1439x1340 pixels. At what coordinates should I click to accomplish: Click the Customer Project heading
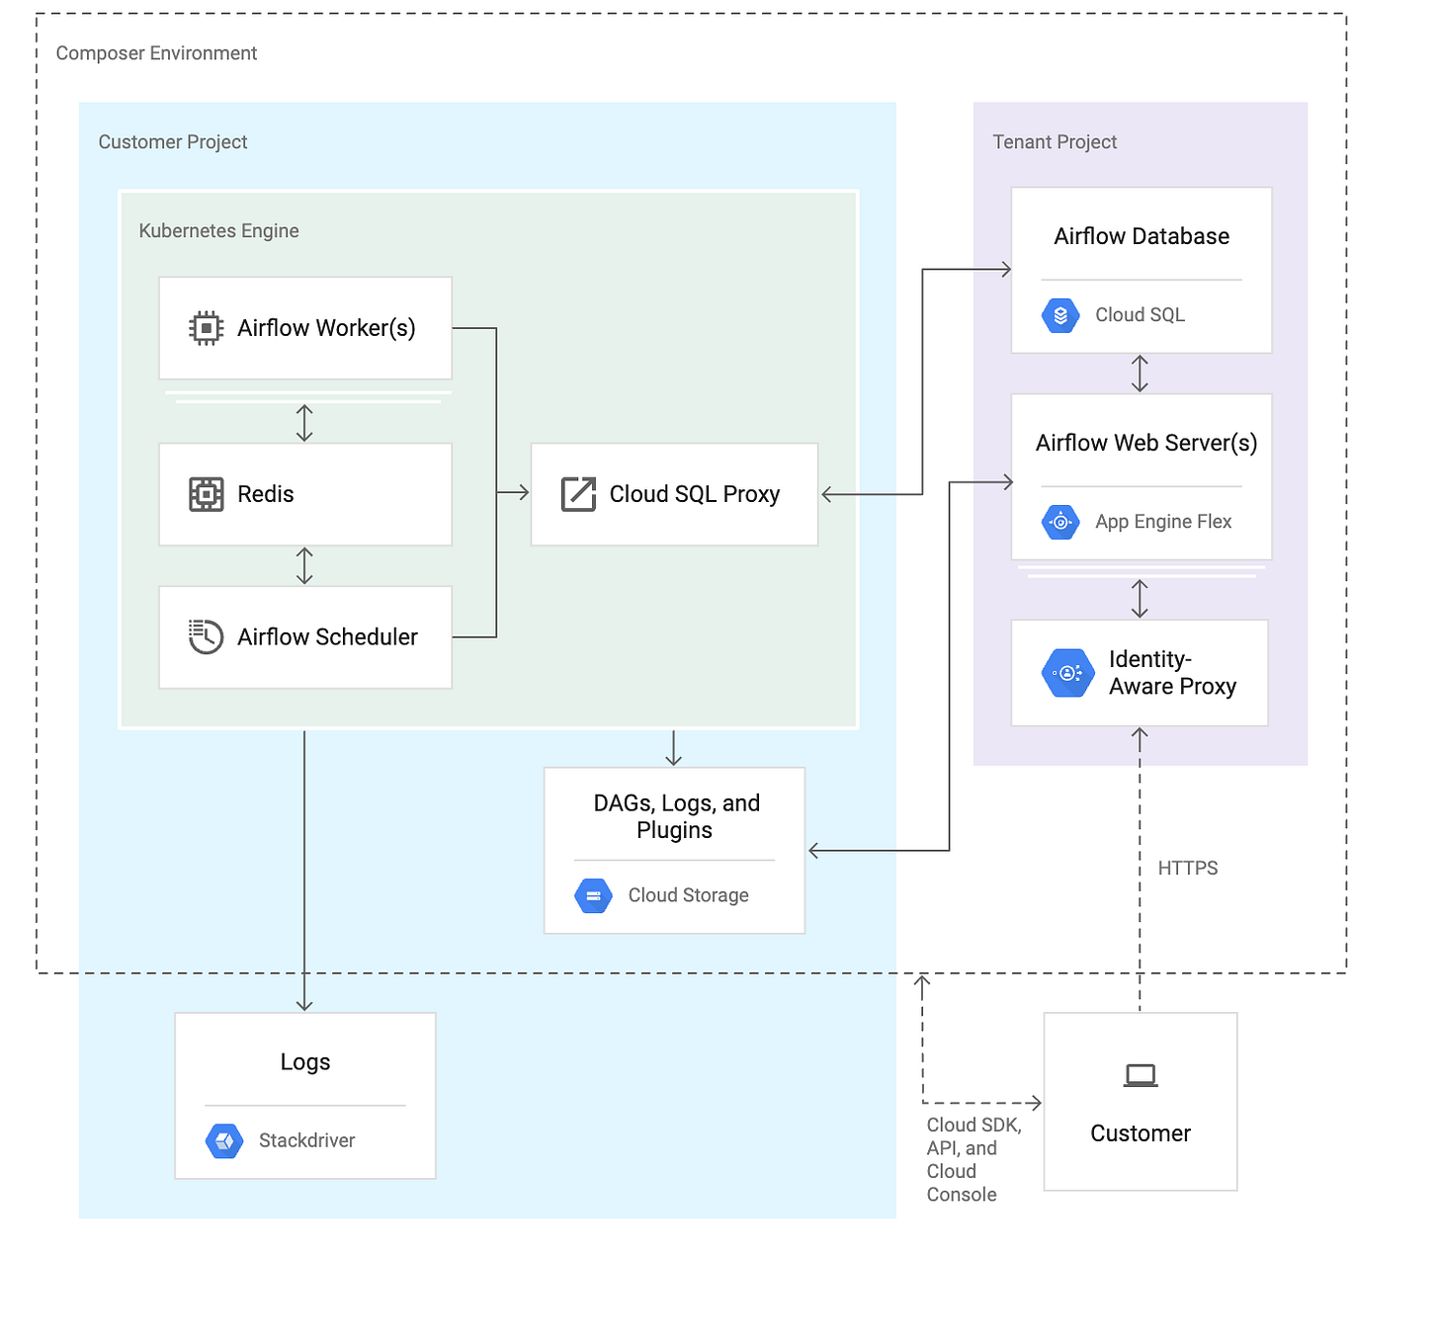tap(173, 142)
